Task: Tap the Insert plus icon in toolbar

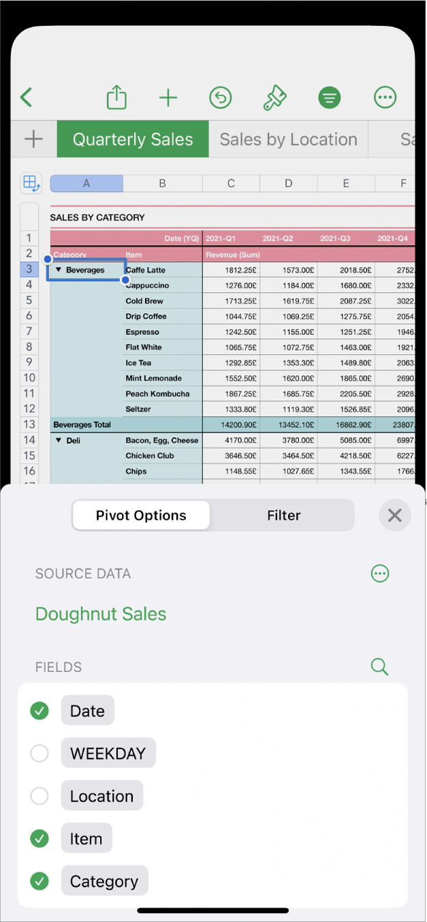Action: click(168, 97)
